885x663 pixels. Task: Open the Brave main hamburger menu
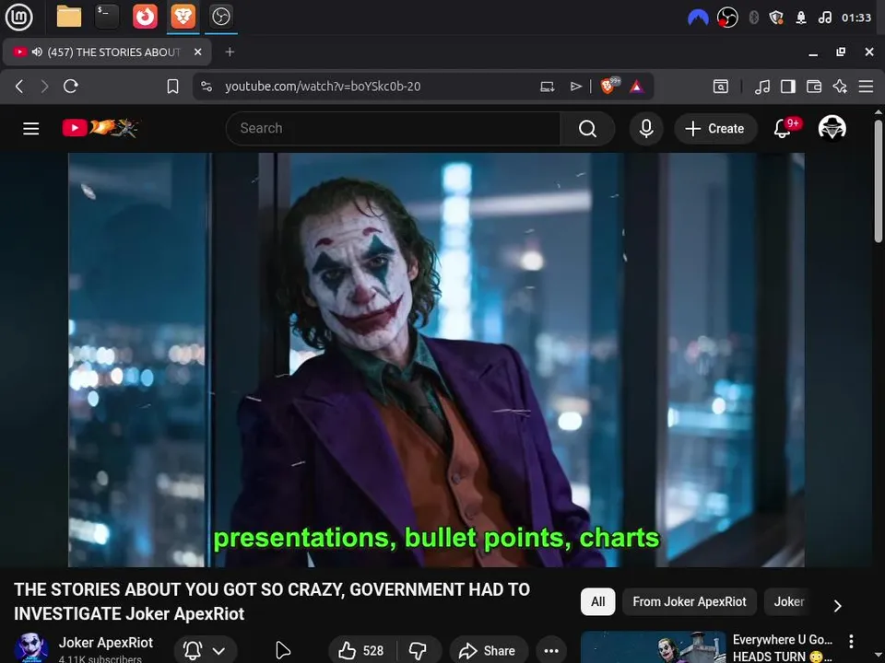866,87
